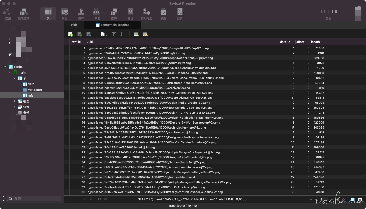This screenshot has height=209, width=366.
Task: Click the delete record minus button
Action: pyautogui.click(x=76, y=199)
